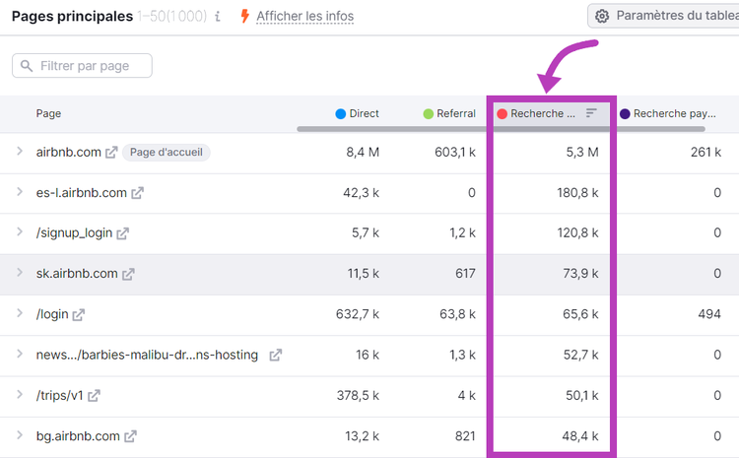739x458 pixels.
Task: Open airbnb.com page external link icon
Action: [x=111, y=153]
